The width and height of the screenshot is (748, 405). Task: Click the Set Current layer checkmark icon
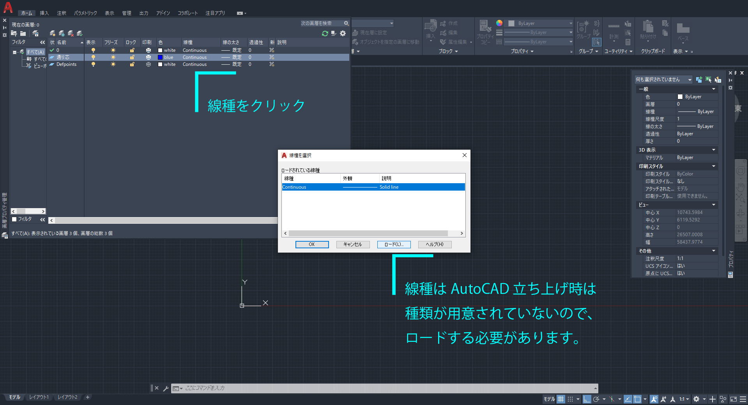pyautogui.click(x=80, y=34)
